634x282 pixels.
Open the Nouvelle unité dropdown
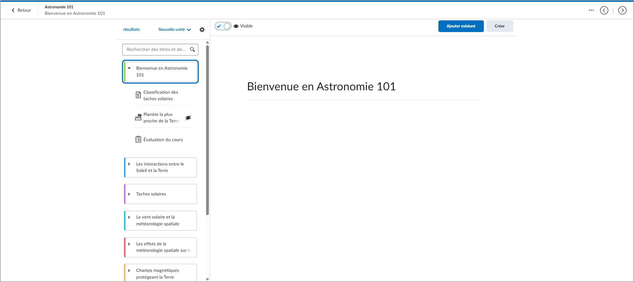[x=175, y=30]
